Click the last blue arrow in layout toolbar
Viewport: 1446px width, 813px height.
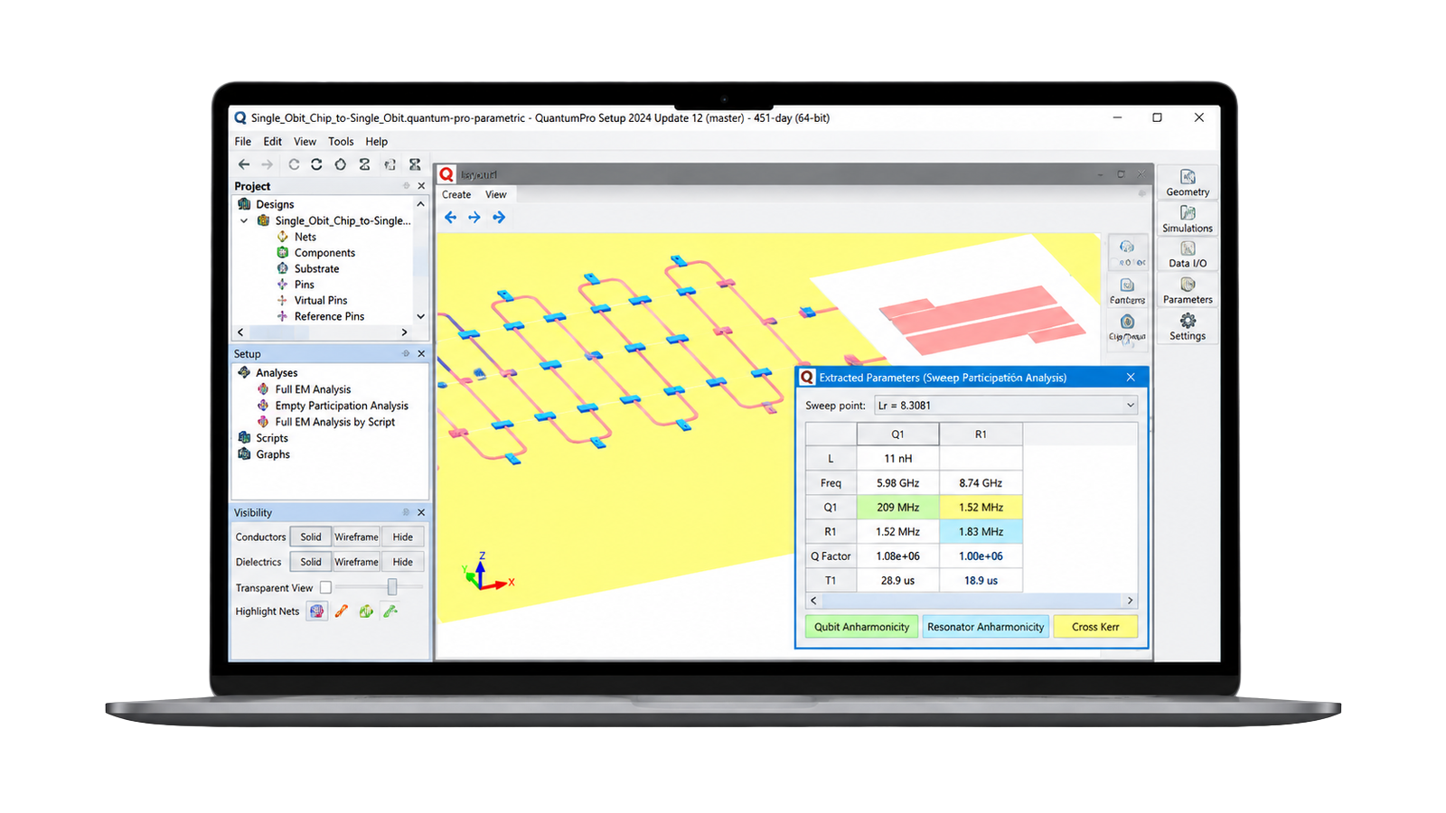tap(499, 217)
